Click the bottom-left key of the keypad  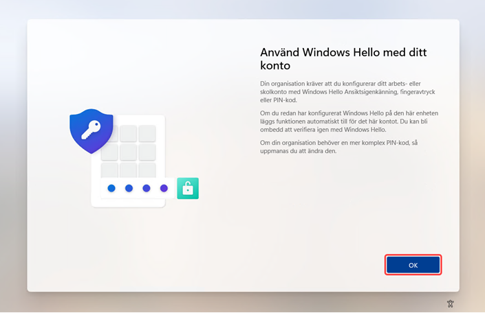[x=110, y=169]
